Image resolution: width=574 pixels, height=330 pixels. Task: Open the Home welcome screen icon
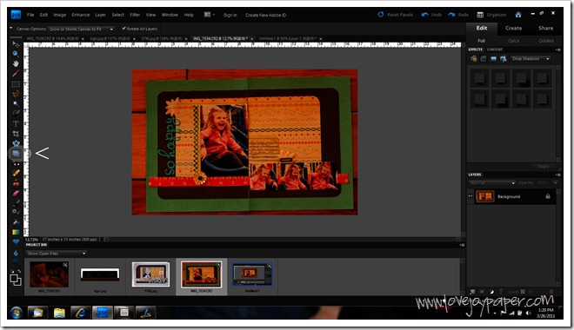(518, 15)
